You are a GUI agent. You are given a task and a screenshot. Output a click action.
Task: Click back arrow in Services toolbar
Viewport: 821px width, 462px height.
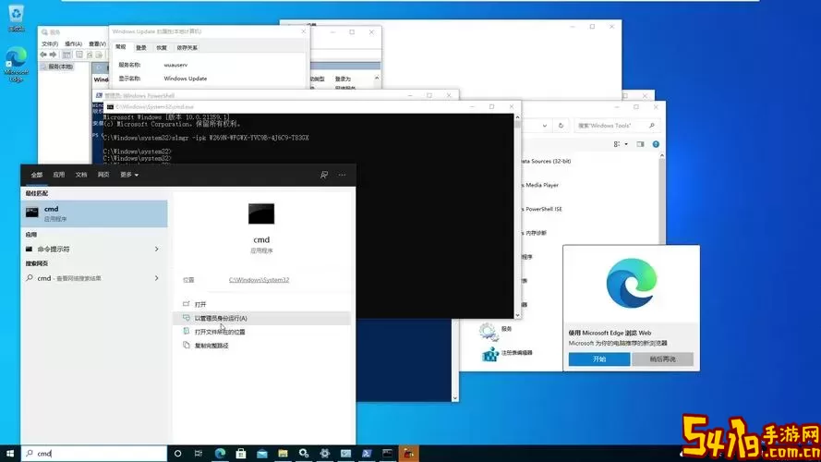coord(43,55)
